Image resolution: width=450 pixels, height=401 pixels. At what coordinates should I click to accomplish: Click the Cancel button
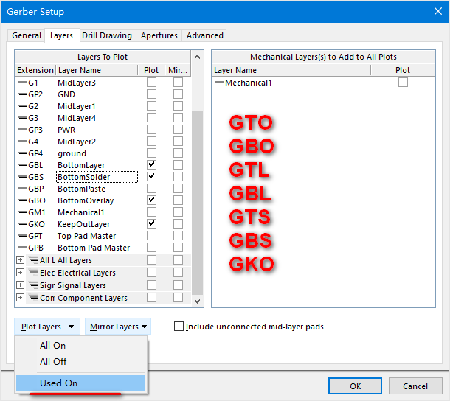click(415, 386)
